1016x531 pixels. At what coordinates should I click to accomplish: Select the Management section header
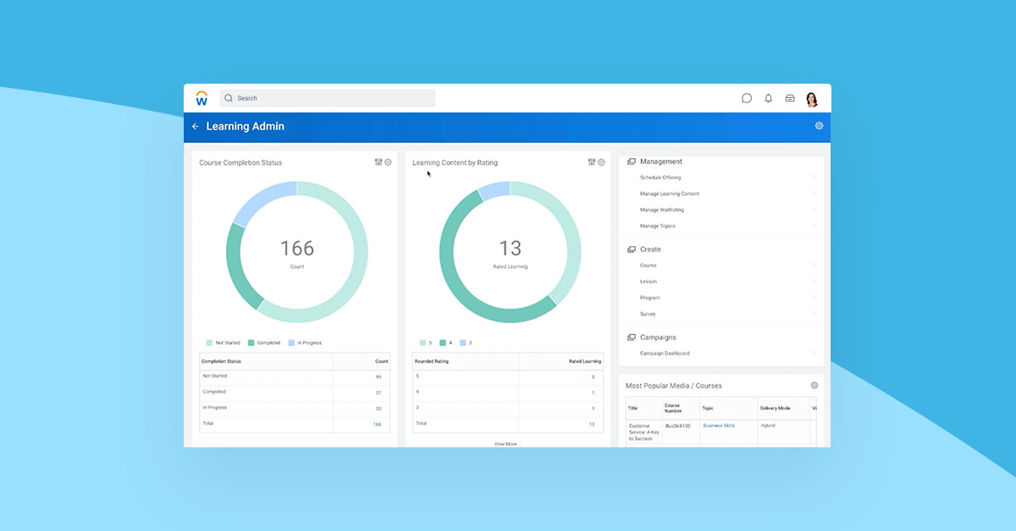tap(661, 161)
